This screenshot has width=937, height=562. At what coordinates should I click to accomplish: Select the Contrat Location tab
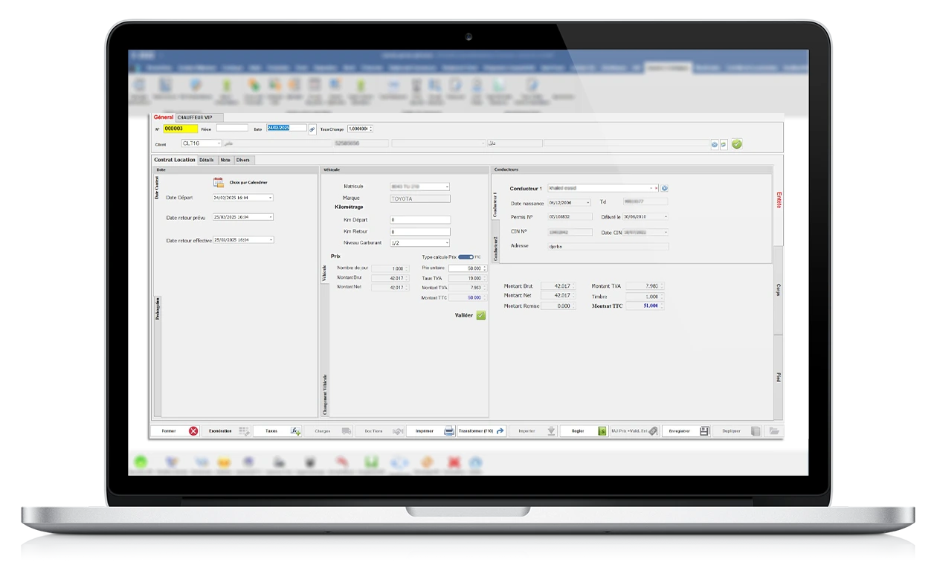[174, 160]
